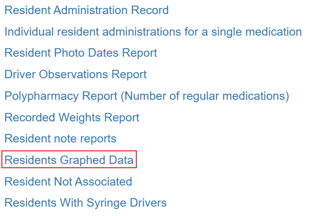Open Resident Administration Record report
313x216 pixels.
tap(86, 10)
